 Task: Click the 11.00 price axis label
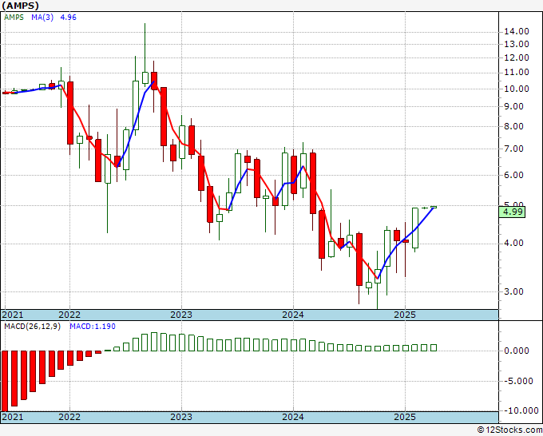[517, 73]
